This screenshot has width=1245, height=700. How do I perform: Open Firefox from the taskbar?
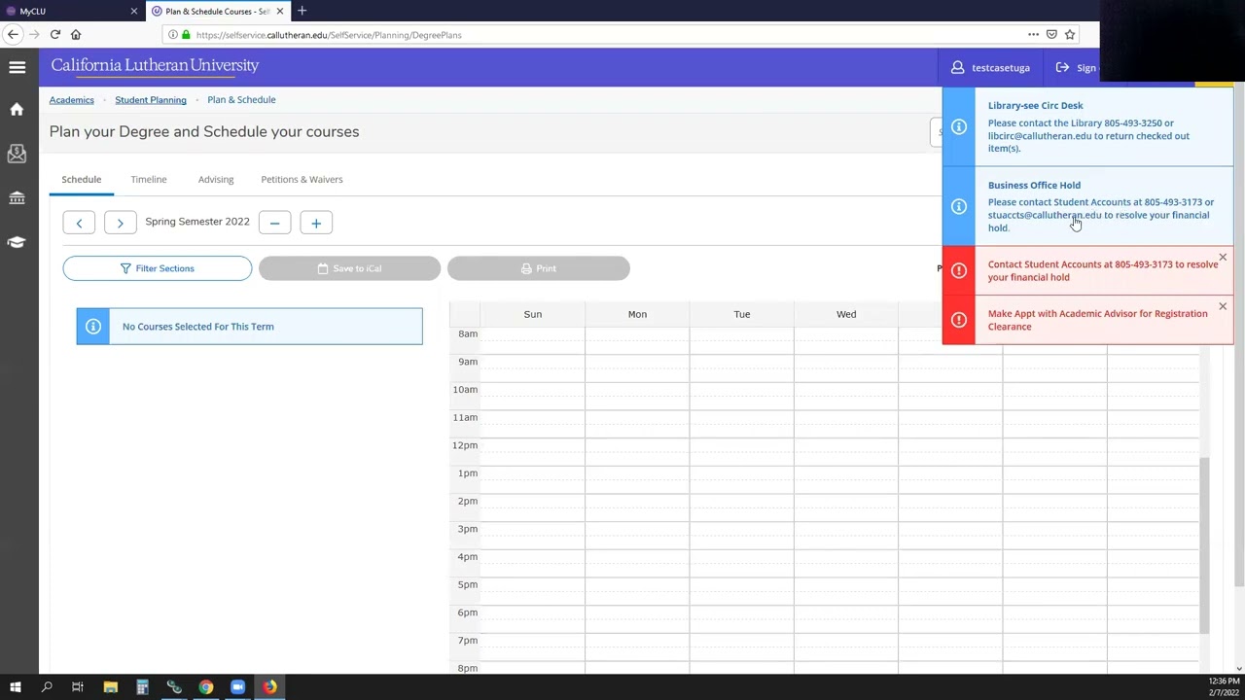(269, 687)
